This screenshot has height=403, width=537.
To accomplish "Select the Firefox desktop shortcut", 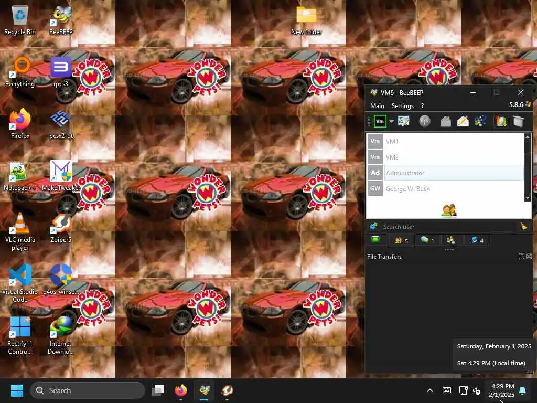I will (20, 123).
